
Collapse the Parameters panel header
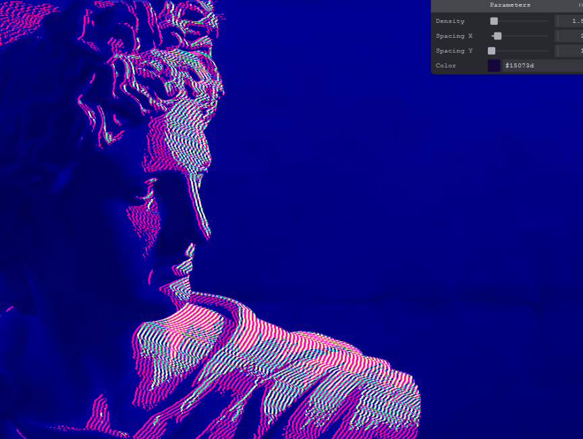click(x=509, y=5)
